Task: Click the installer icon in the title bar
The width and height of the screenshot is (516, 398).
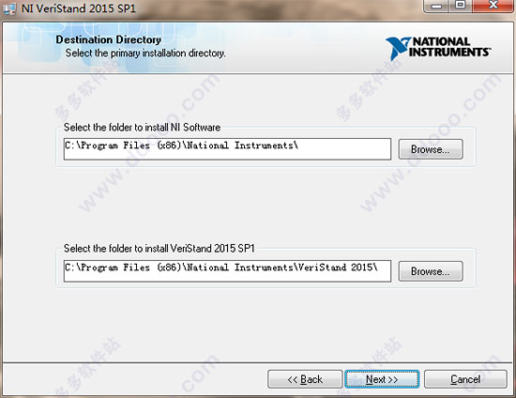Action: pyautogui.click(x=8, y=8)
